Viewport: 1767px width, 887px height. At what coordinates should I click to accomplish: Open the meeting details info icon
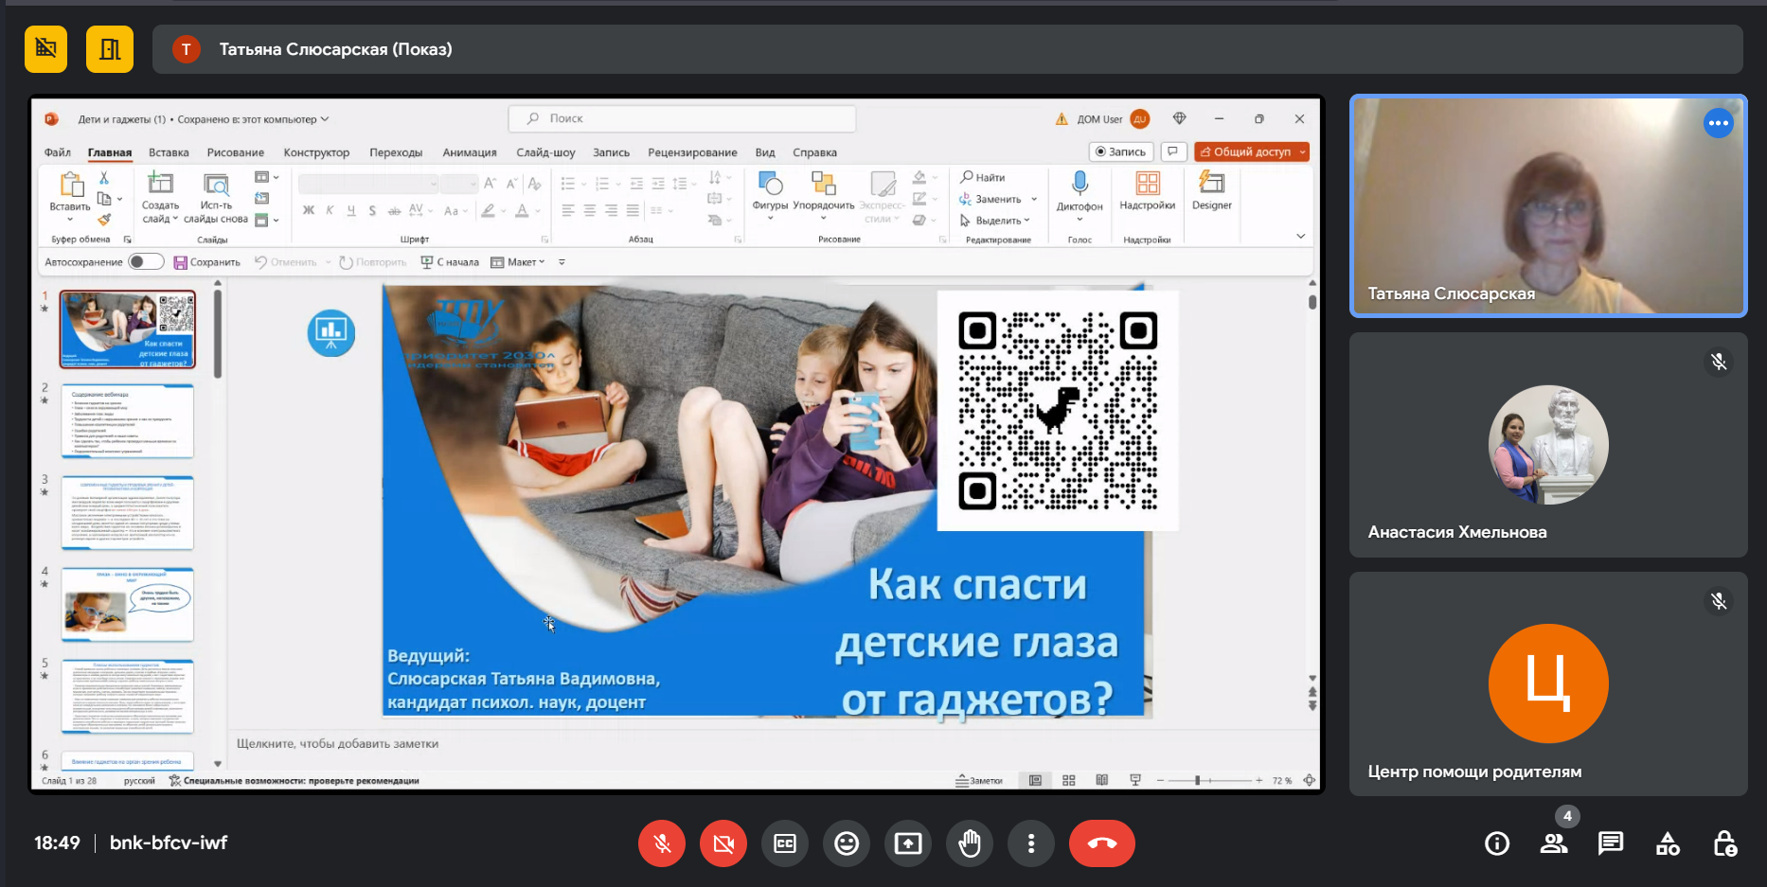pyautogui.click(x=1496, y=843)
